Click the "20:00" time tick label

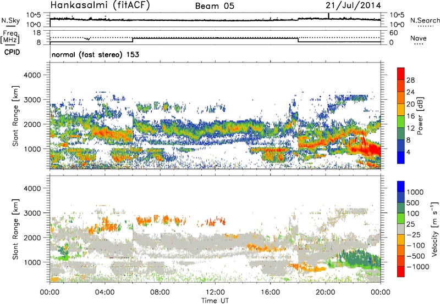point(325,292)
